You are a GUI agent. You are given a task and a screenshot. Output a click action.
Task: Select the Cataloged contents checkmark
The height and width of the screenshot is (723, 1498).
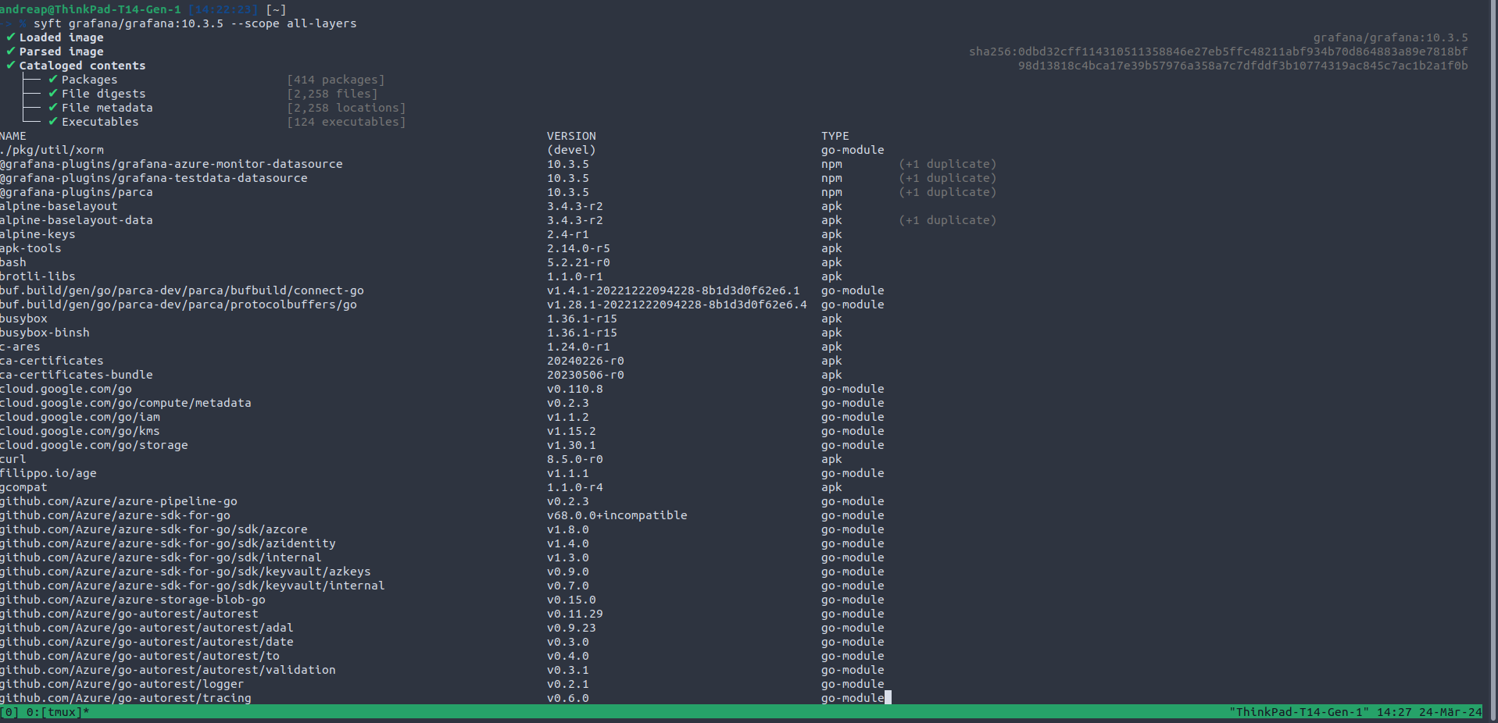[x=11, y=66]
